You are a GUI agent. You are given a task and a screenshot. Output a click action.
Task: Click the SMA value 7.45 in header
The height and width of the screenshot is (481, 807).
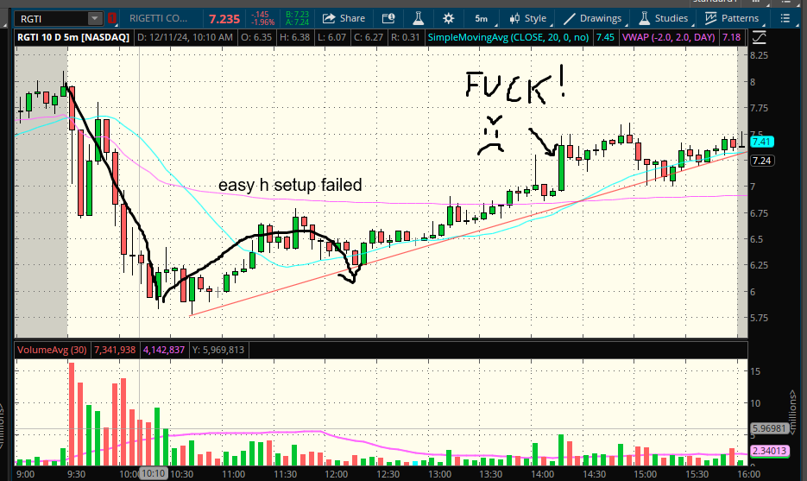(605, 37)
